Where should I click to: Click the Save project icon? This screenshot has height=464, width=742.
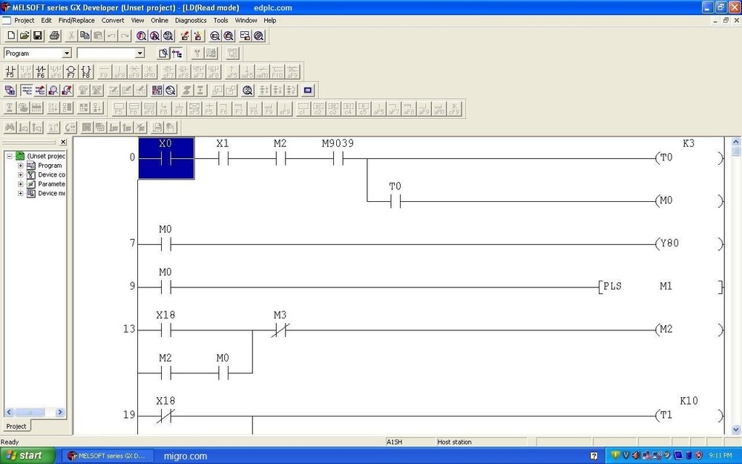[37, 35]
